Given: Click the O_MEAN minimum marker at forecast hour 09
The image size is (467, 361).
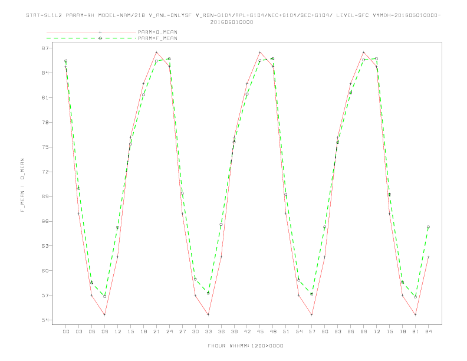Looking at the screenshot, I should pyautogui.click(x=104, y=314).
